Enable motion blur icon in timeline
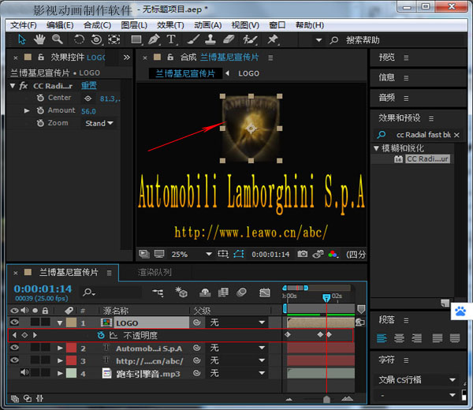This screenshot has height=410, width=473. tap(241, 292)
